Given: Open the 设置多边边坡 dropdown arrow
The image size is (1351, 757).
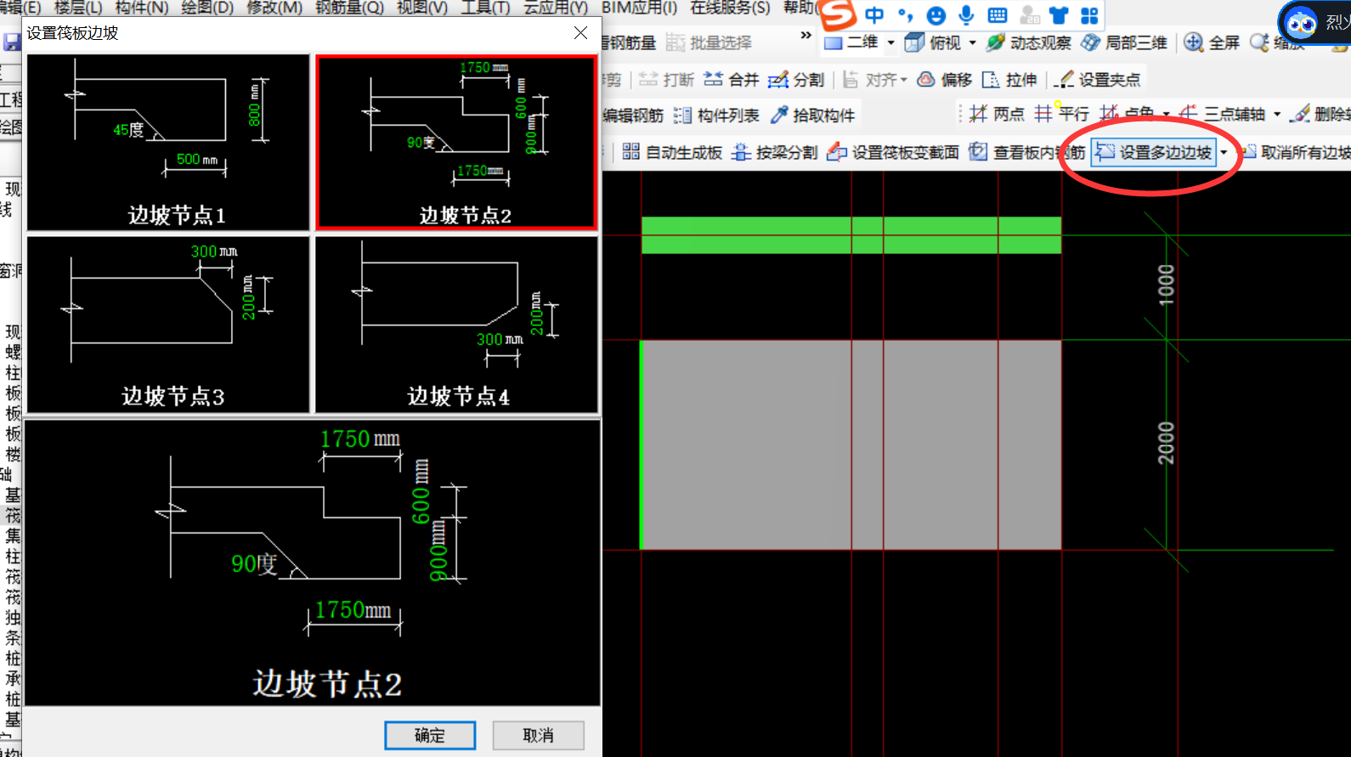Looking at the screenshot, I should point(1224,152).
